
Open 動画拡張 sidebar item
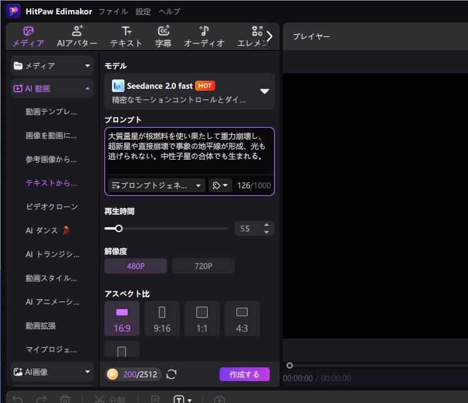41,325
